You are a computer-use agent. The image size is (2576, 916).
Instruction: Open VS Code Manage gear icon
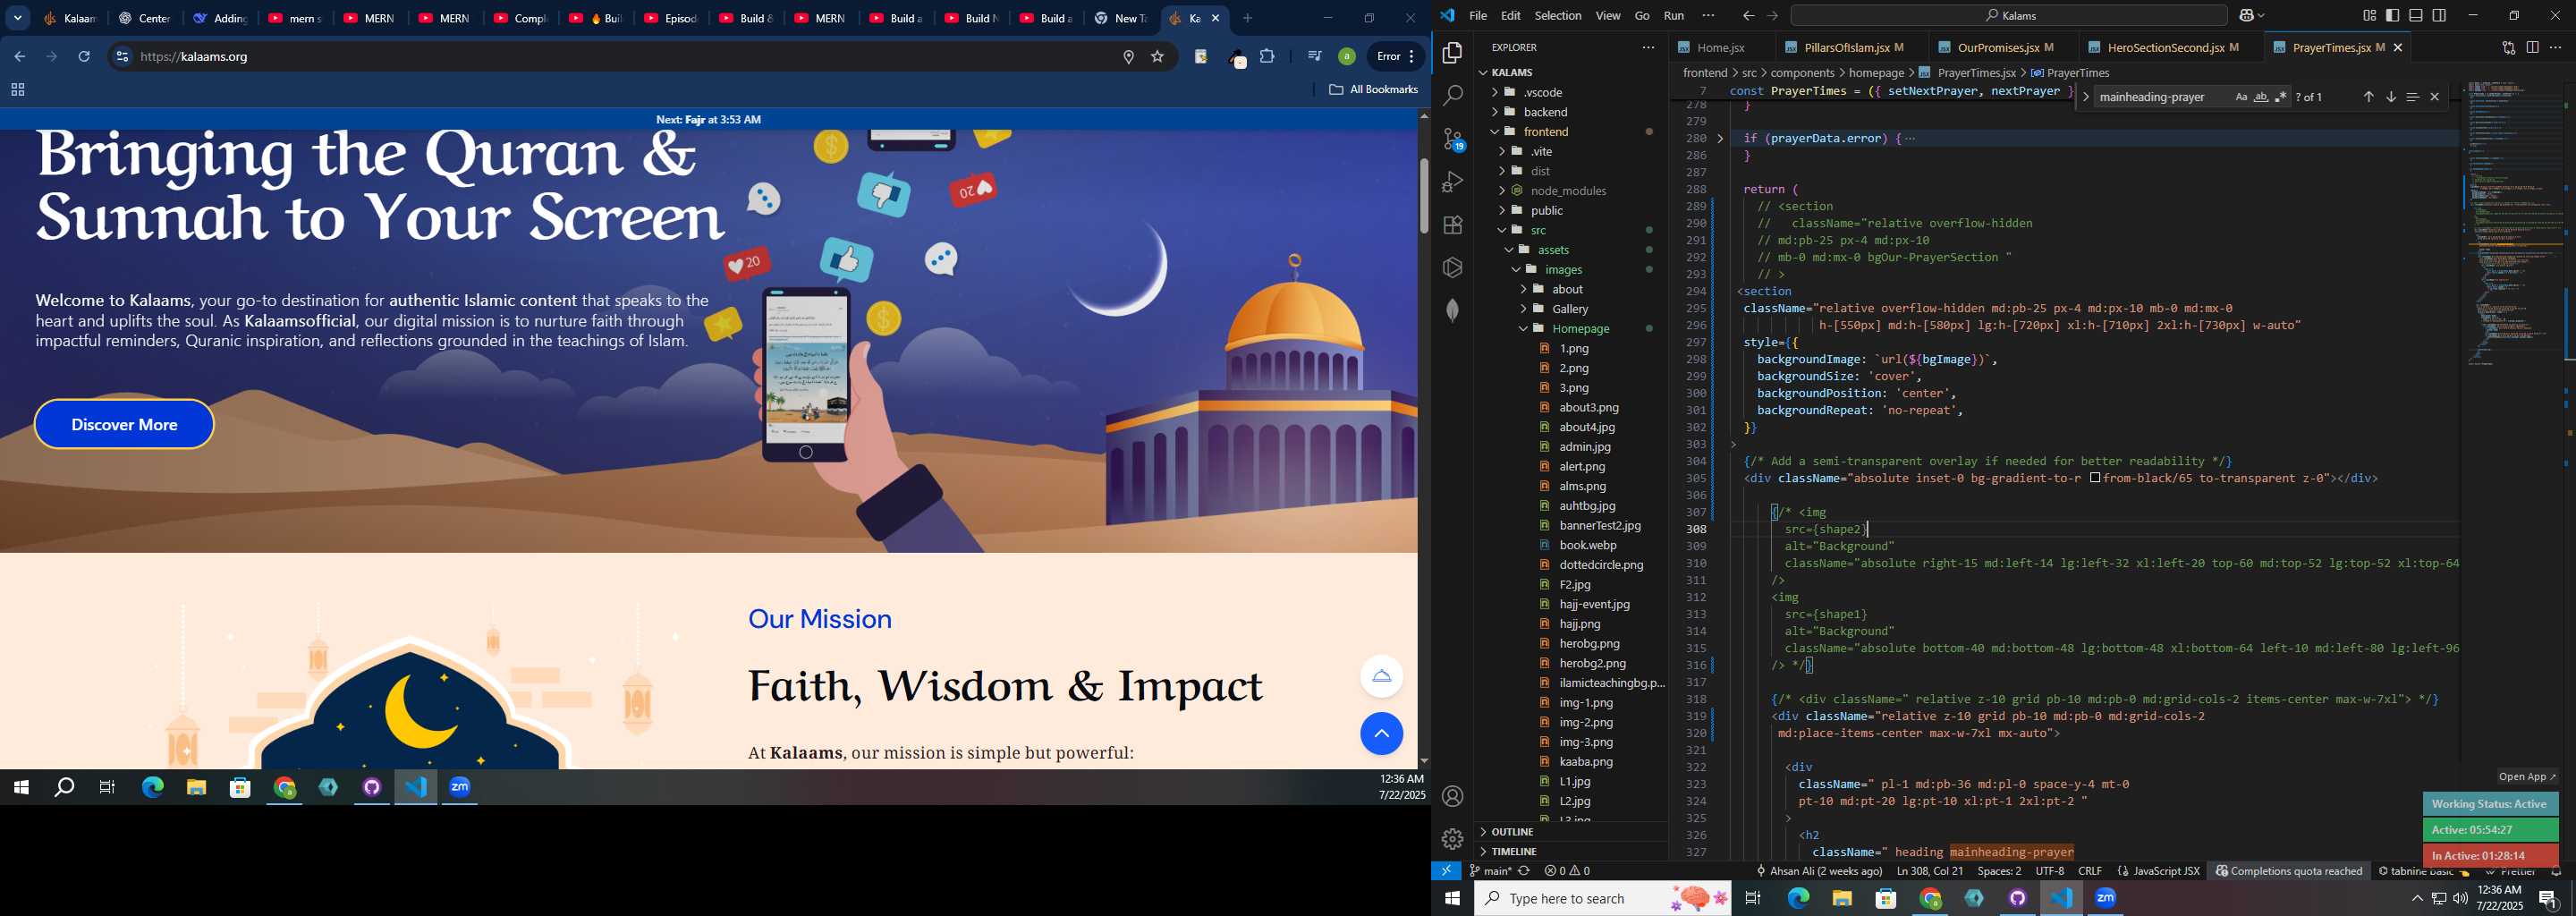1452,839
